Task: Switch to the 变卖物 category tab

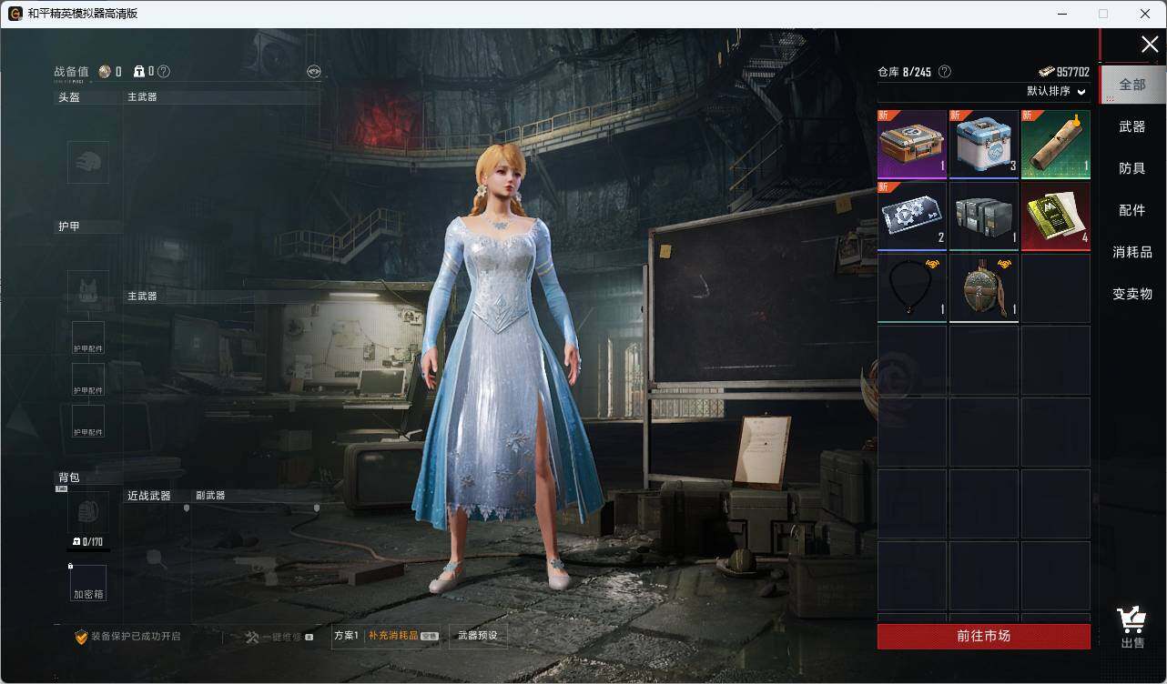Action: click(x=1132, y=294)
